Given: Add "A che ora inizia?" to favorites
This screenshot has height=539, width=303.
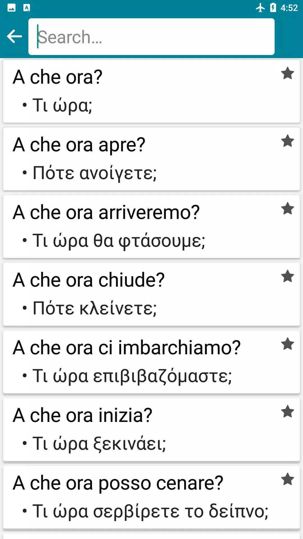Looking at the screenshot, I should [288, 412].
